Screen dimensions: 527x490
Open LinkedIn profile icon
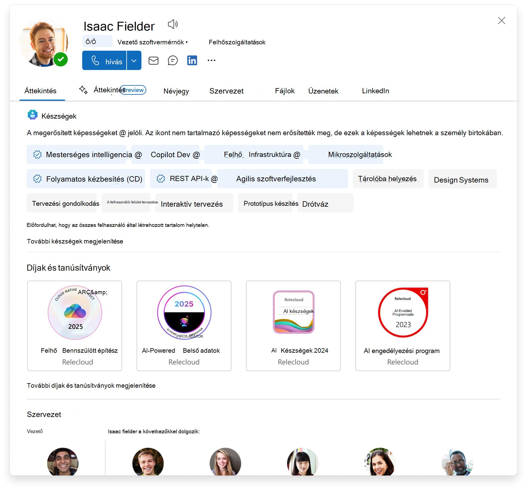click(x=192, y=61)
